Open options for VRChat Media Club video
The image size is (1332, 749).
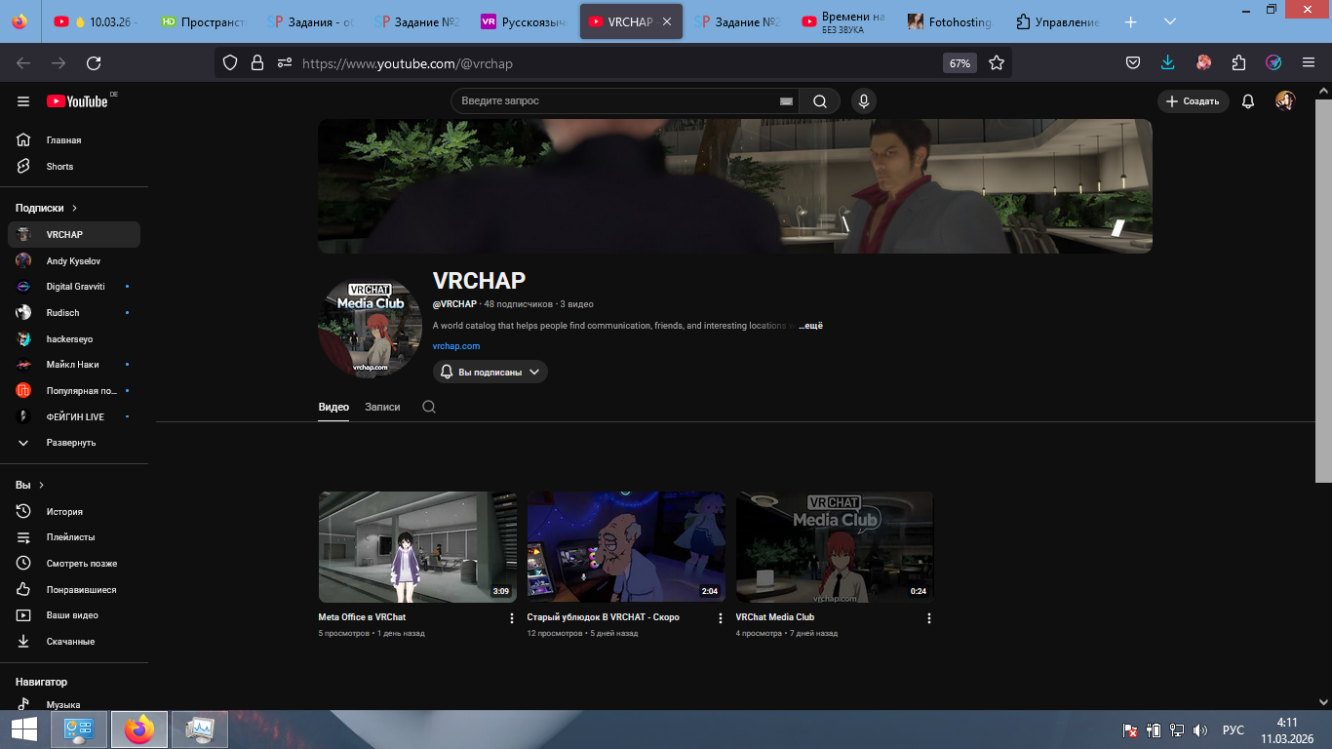tap(929, 618)
